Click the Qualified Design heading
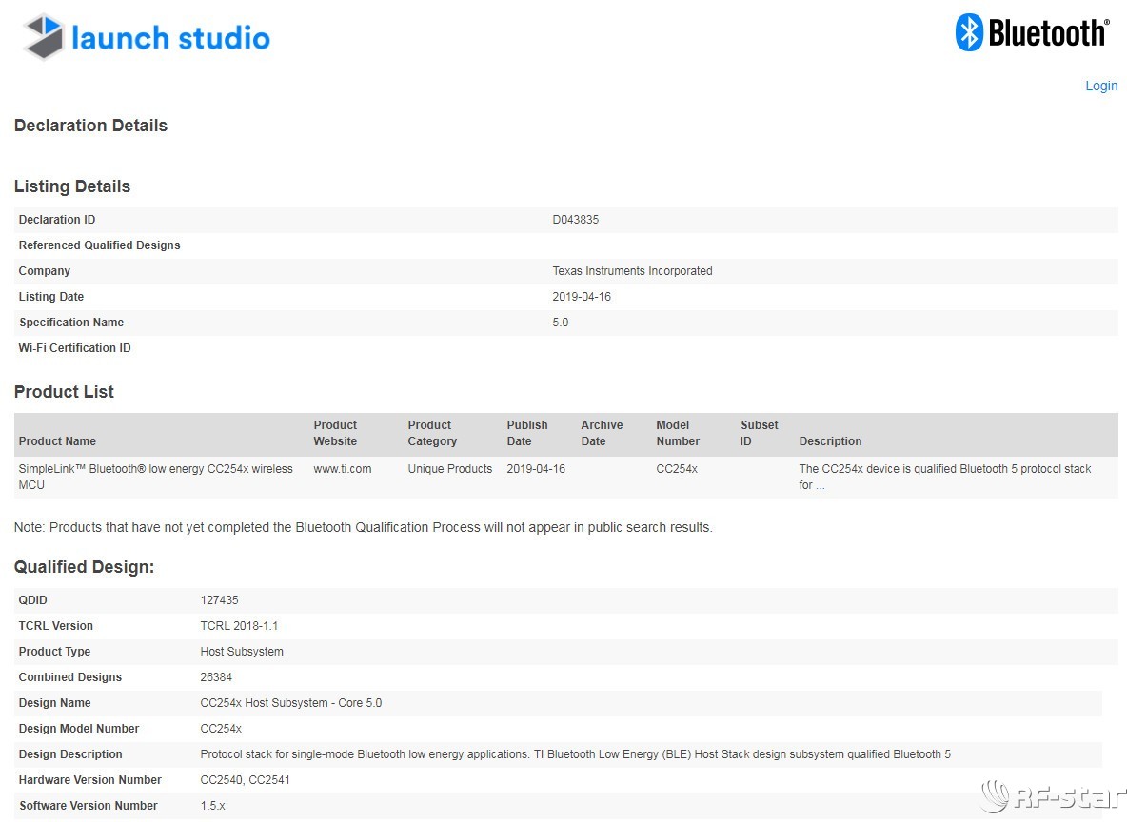 tap(84, 567)
